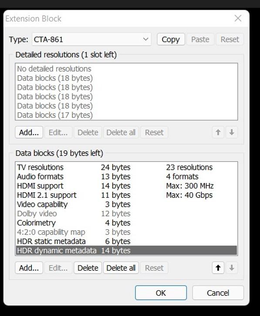This screenshot has width=260, height=316.
Task: Add a new data block
Action: tap(29, 268)
